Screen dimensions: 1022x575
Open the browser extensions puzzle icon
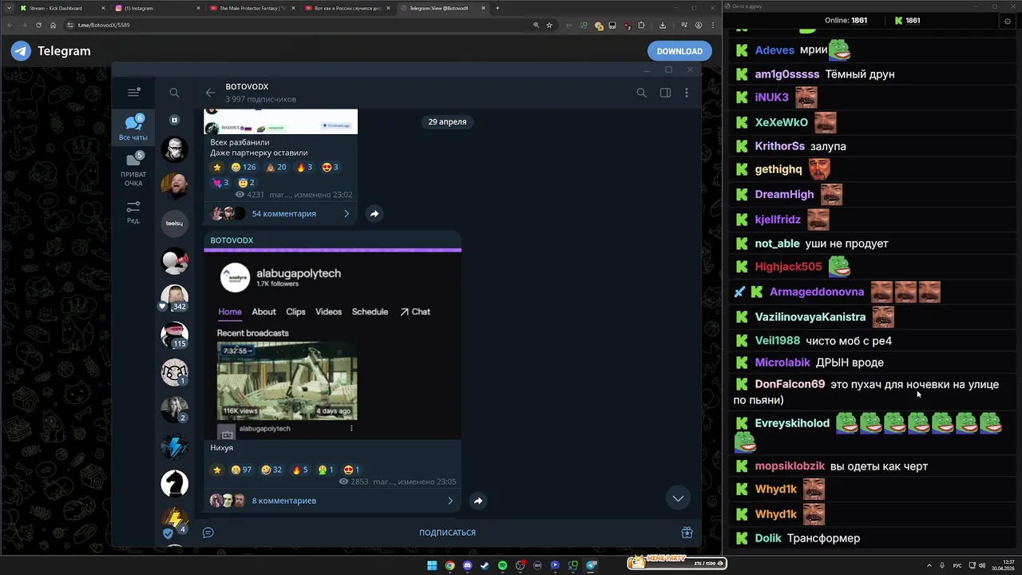641,25
